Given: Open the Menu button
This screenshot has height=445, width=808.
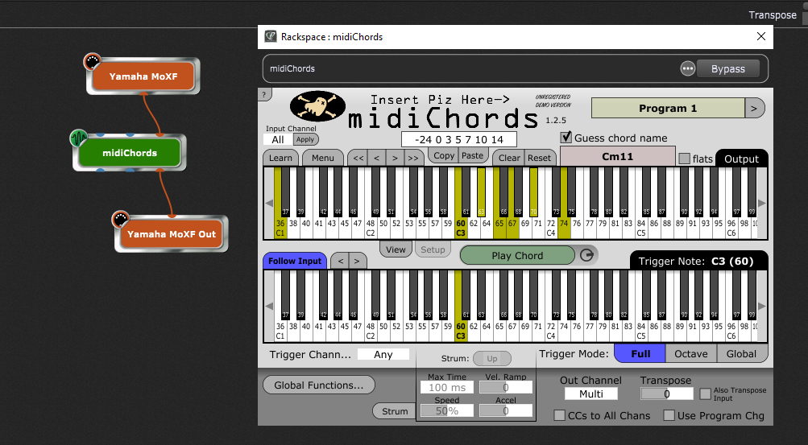Looking at the screenshot, I should 322,158.
